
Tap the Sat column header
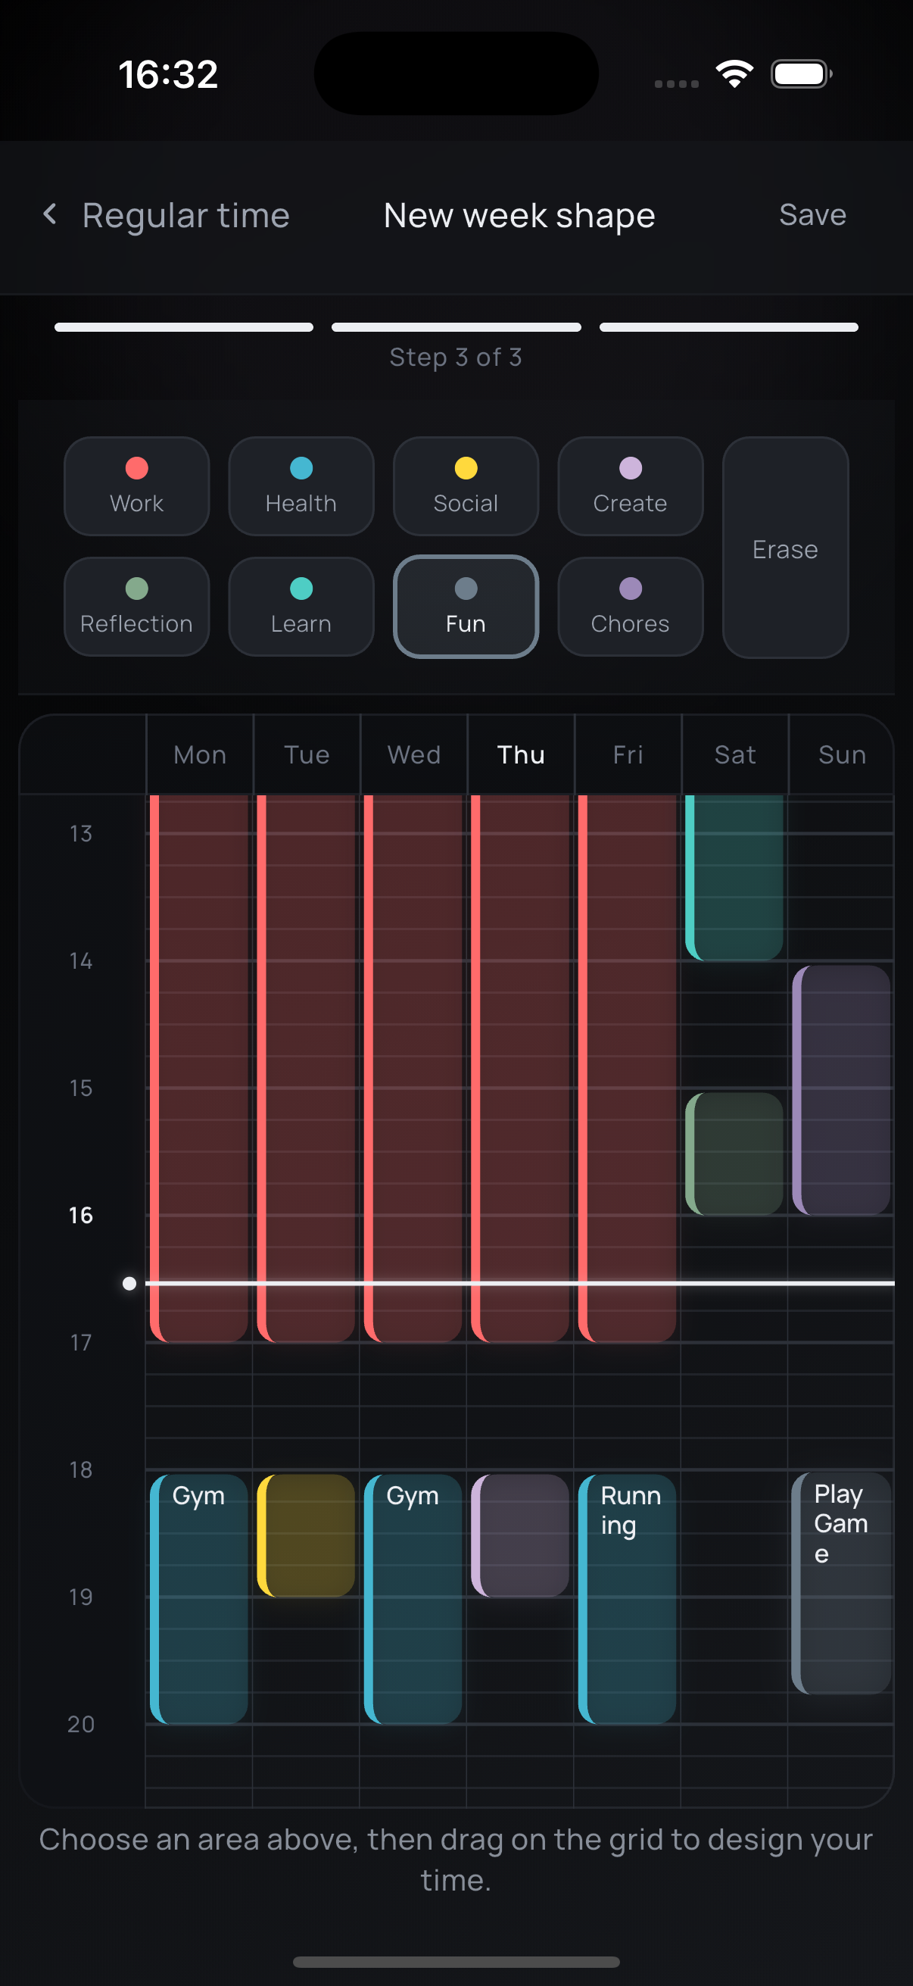coord(735,754)
